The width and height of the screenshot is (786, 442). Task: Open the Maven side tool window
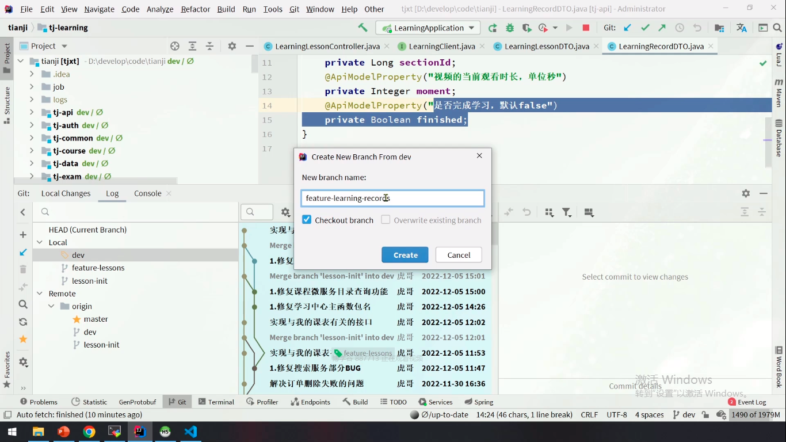(779, 92)
